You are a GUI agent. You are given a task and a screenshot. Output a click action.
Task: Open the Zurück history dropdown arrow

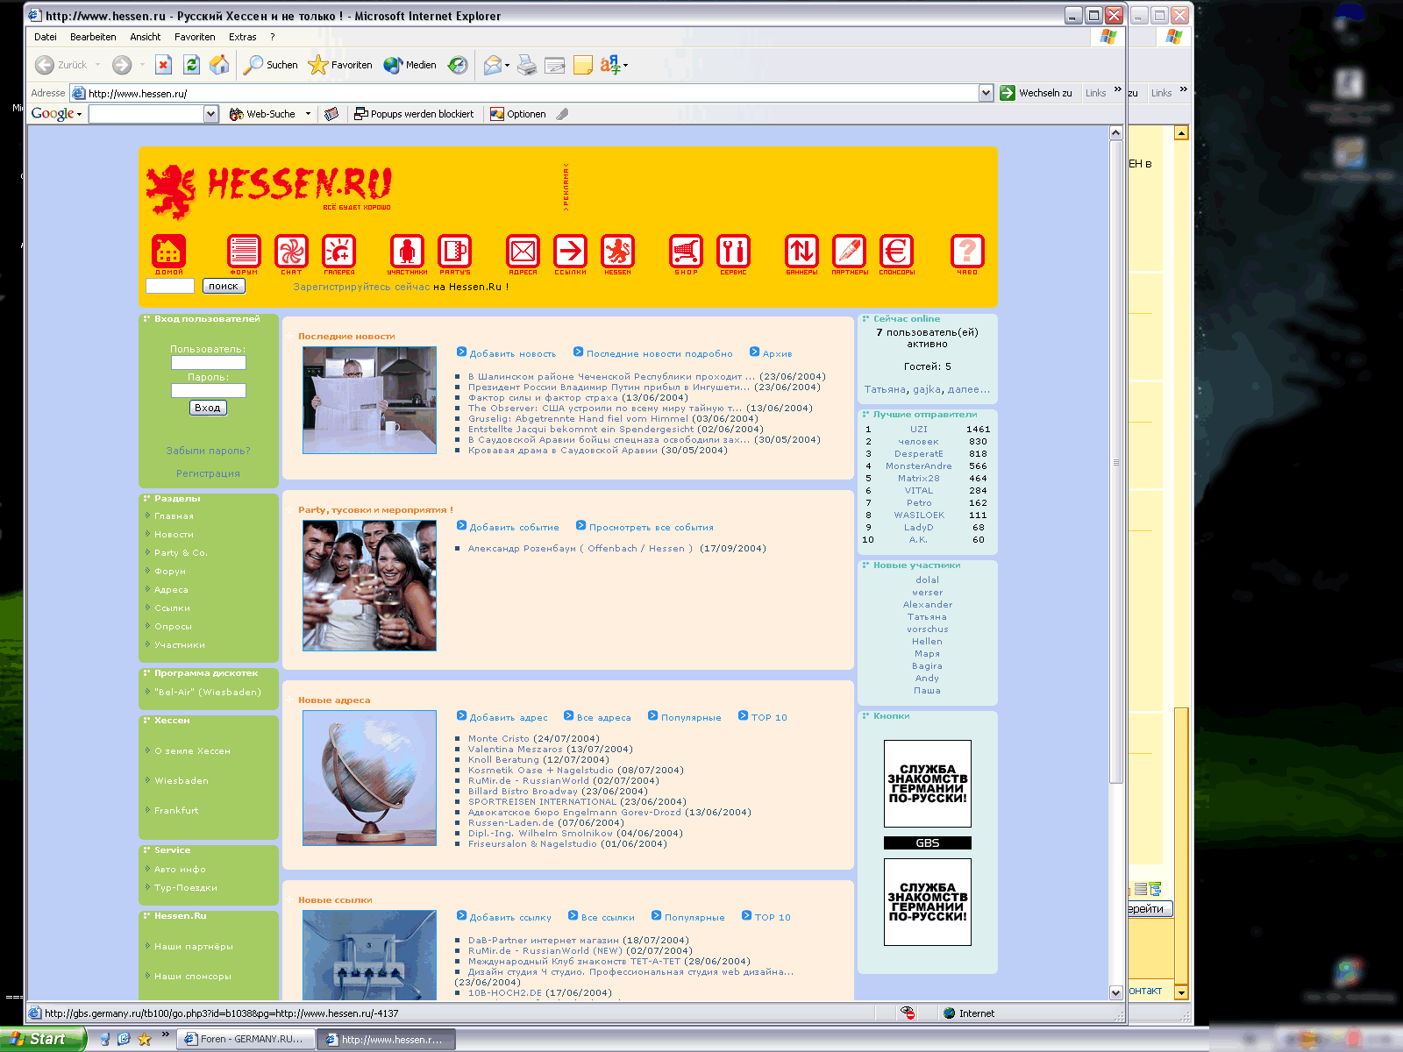97,64
